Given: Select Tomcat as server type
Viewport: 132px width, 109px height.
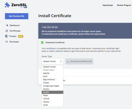Looking at the screenshot, I should [52, 99].
